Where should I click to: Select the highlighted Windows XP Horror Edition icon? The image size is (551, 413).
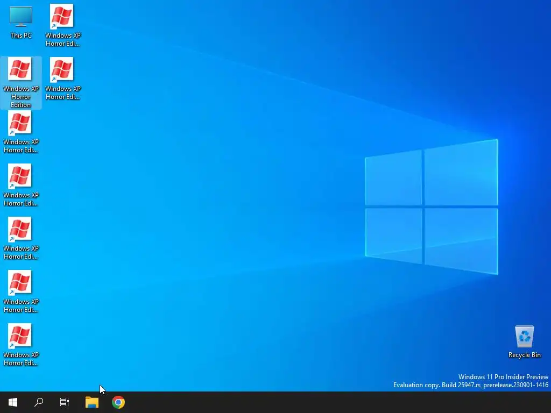[x=20, y=82]
